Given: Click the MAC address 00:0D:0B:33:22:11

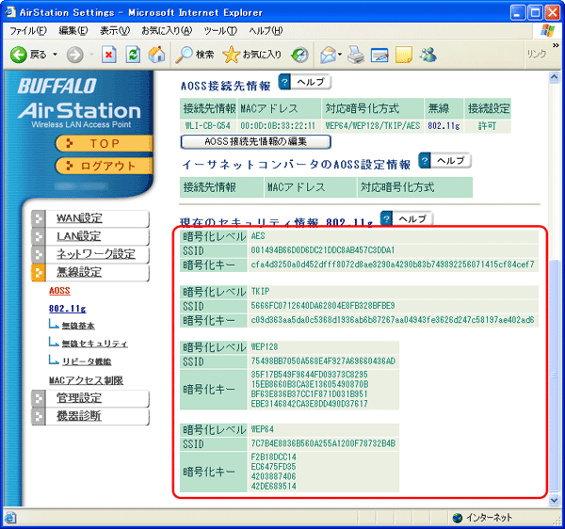Looking at the screenshot, I should tap(278, 126).
